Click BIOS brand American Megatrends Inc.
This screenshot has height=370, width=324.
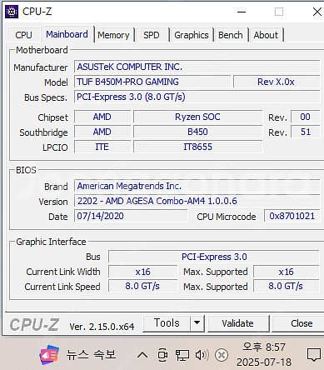[197, 186]
